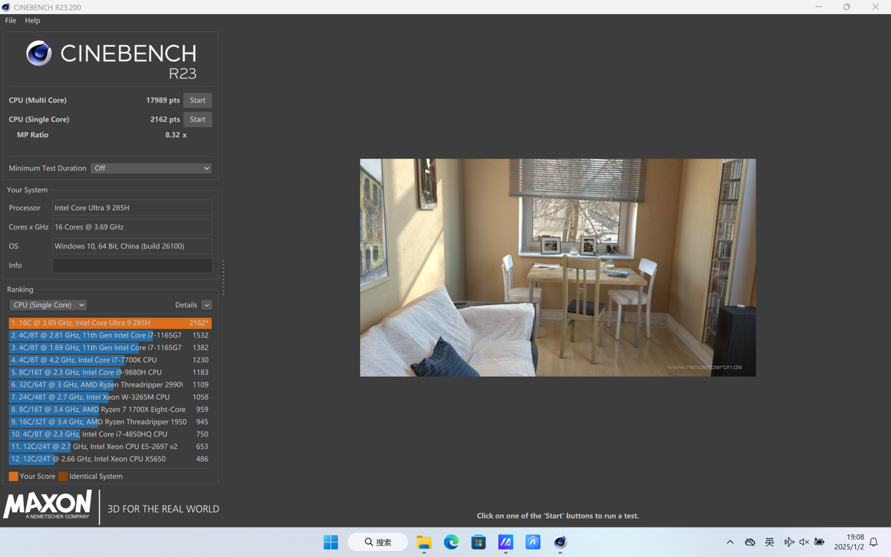Open the Minimum Test Duration dropdown
The image size is (891, 557).
point(151,168)
